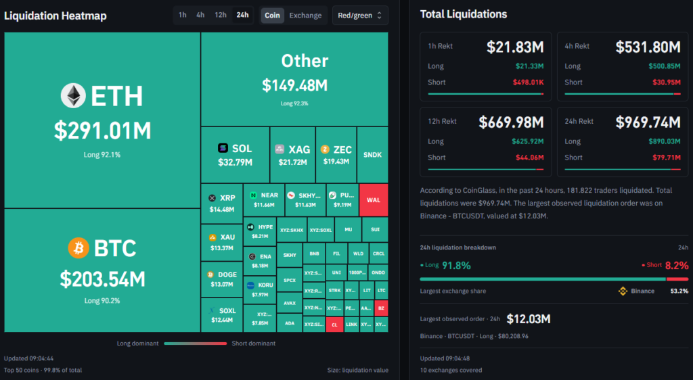Image resolution: width=693 pixels, height=380 pixels.
Task: Switch heatmap grouping to Exchange
Action: coord(305,16)
